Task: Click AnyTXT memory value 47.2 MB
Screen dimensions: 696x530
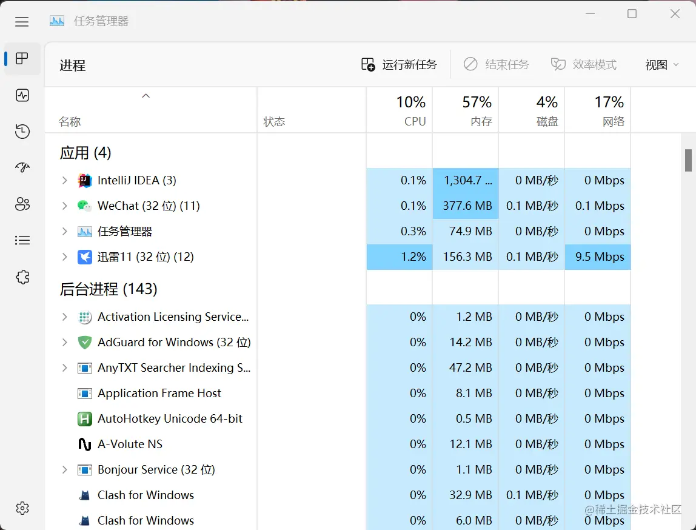Action: 465,368
